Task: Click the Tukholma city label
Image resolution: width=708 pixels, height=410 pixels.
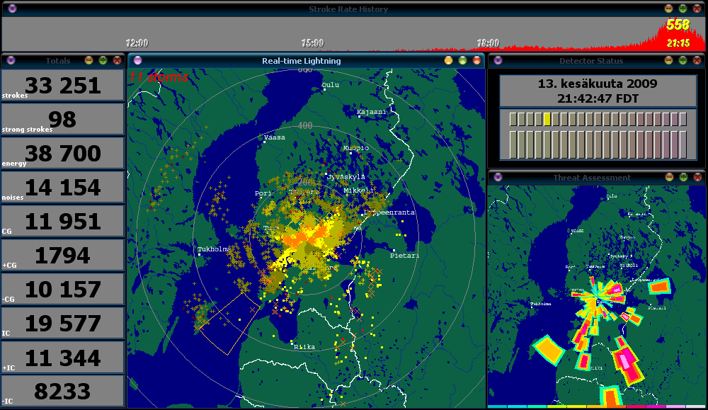Action: tap(214, 249)
